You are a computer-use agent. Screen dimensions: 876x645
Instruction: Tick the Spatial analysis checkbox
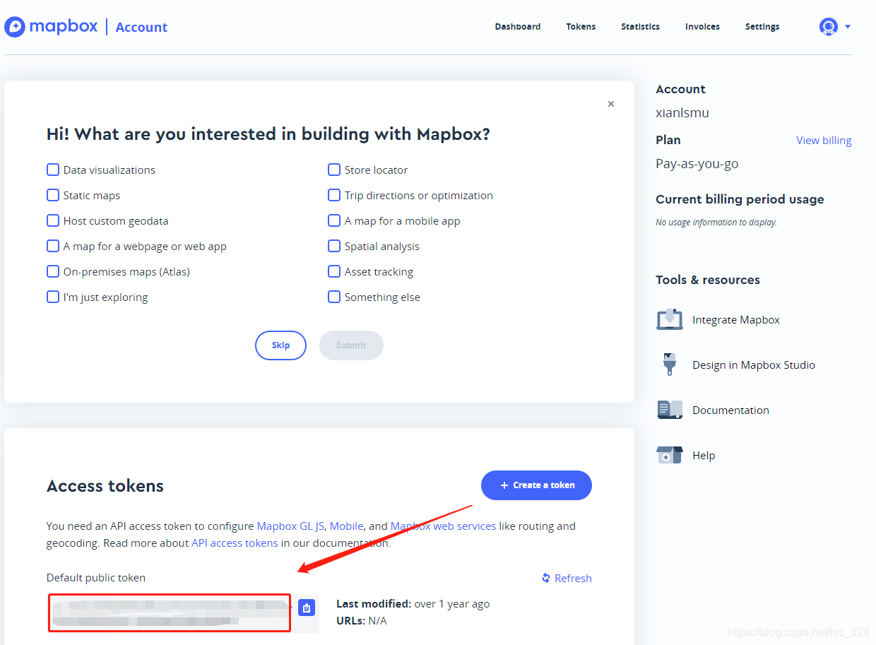click(334, 246)
